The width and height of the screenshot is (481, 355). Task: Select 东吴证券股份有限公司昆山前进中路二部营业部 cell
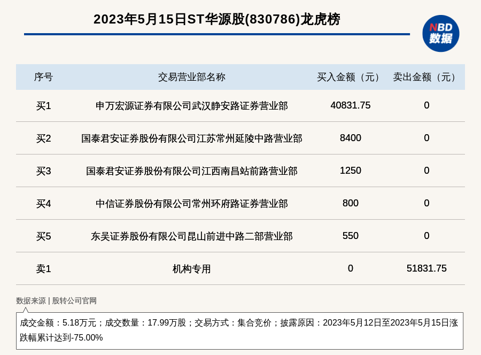click(192, 236)
